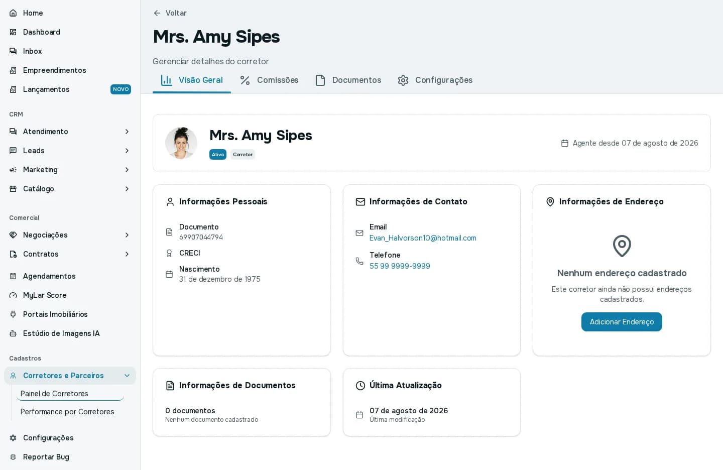Expand the Catálogo submenu chevron

(127, 189)
